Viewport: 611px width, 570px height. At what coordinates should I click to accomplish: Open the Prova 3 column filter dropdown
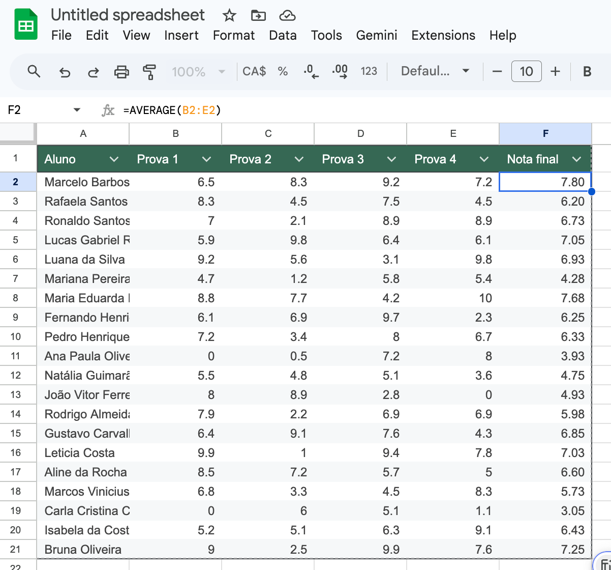coord(391,159)
